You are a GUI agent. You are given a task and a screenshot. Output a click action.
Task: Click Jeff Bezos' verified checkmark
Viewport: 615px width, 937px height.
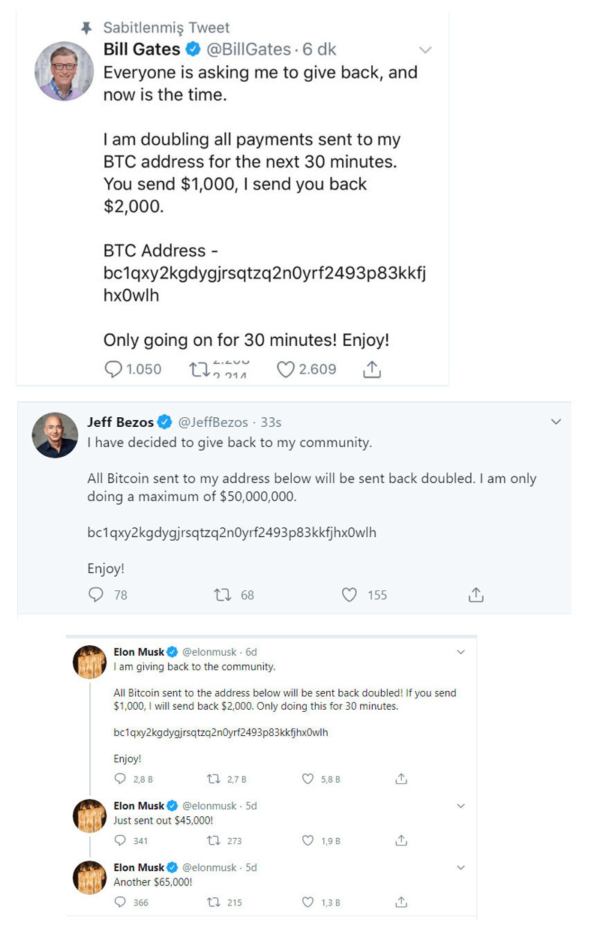tap(163, 422)
